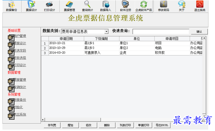Select cell 软件款
The width and height of the screenshot is (215, 131).
click(172, 53)
